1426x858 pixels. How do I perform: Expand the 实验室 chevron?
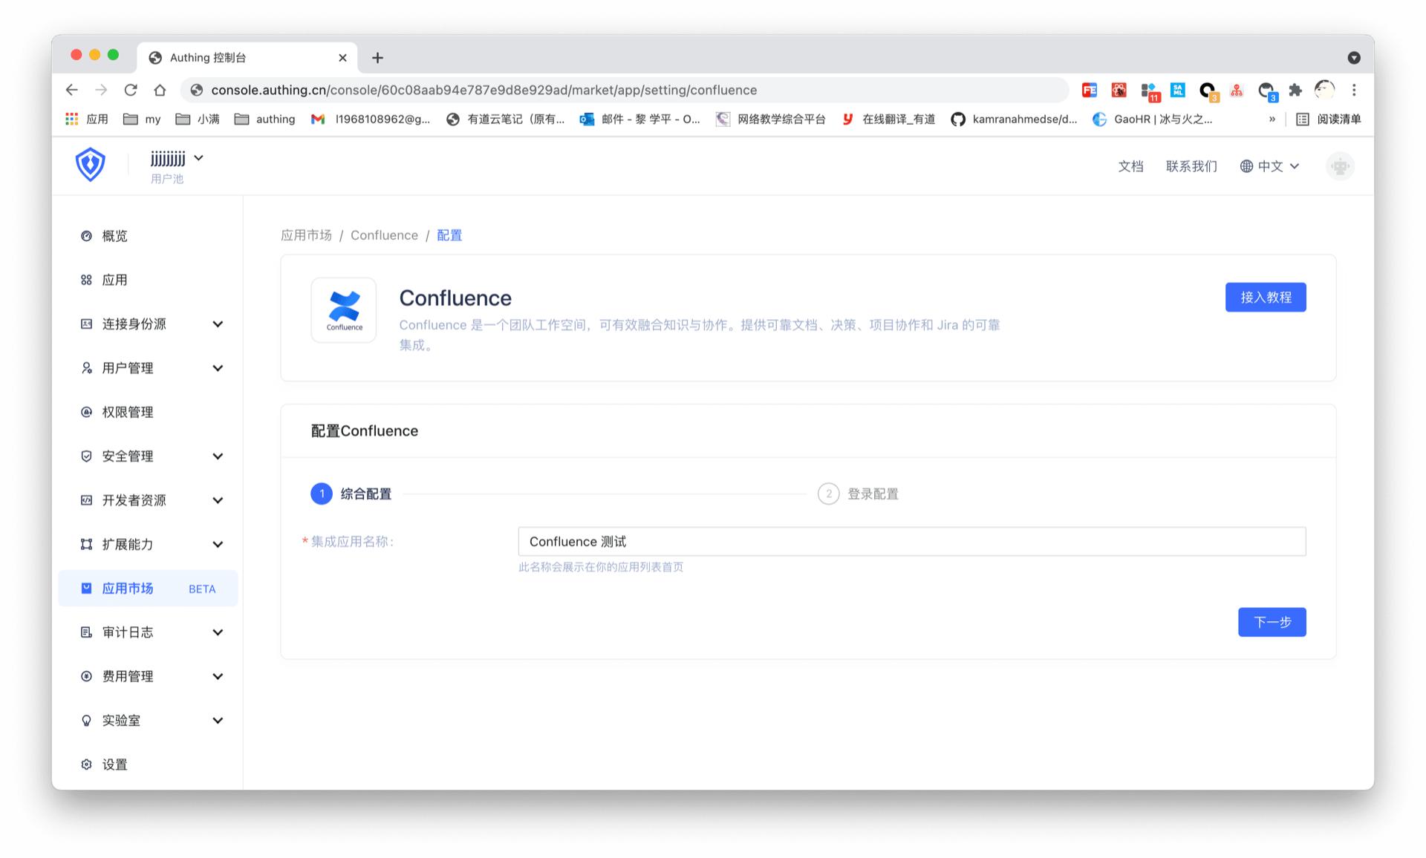click(218, 721)
